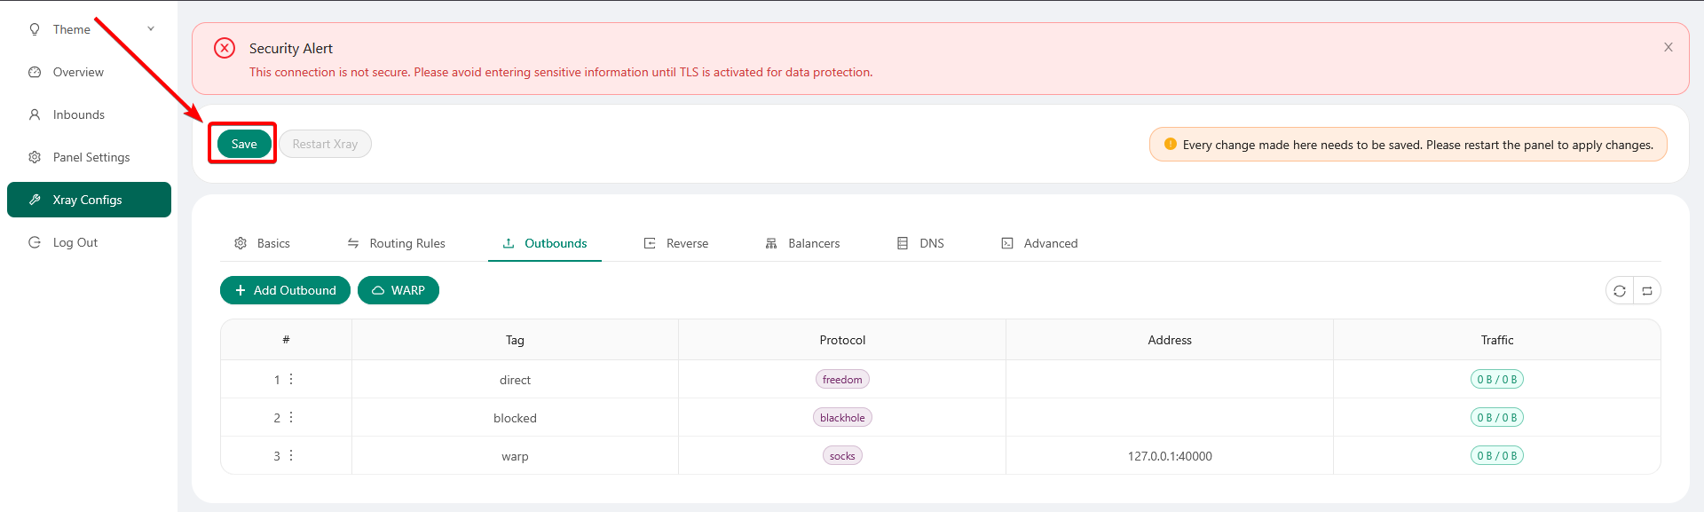The width and height of the screenshot is (1704, 512).
Task: Click the refresh icon above the outbounds table
Action: click(1620, 291)
